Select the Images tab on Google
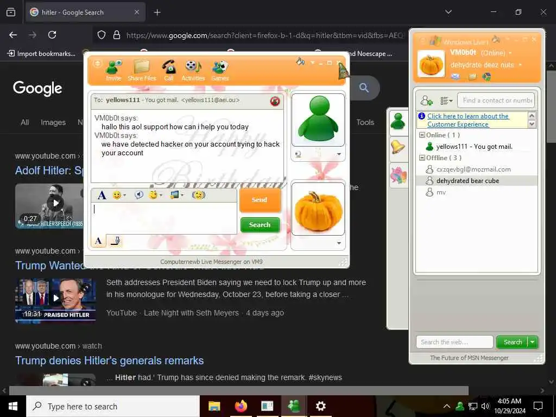 point(53,122)
